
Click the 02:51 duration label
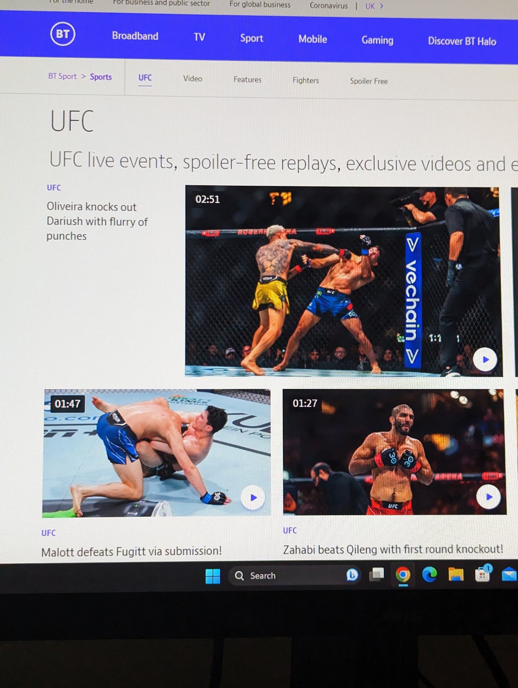coord(208,200)
